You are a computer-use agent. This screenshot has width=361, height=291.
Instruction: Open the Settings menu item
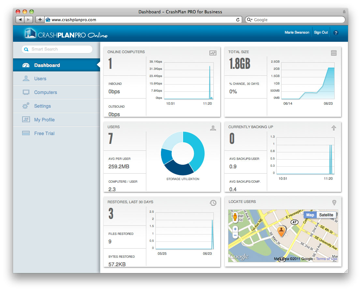(57, 106)
